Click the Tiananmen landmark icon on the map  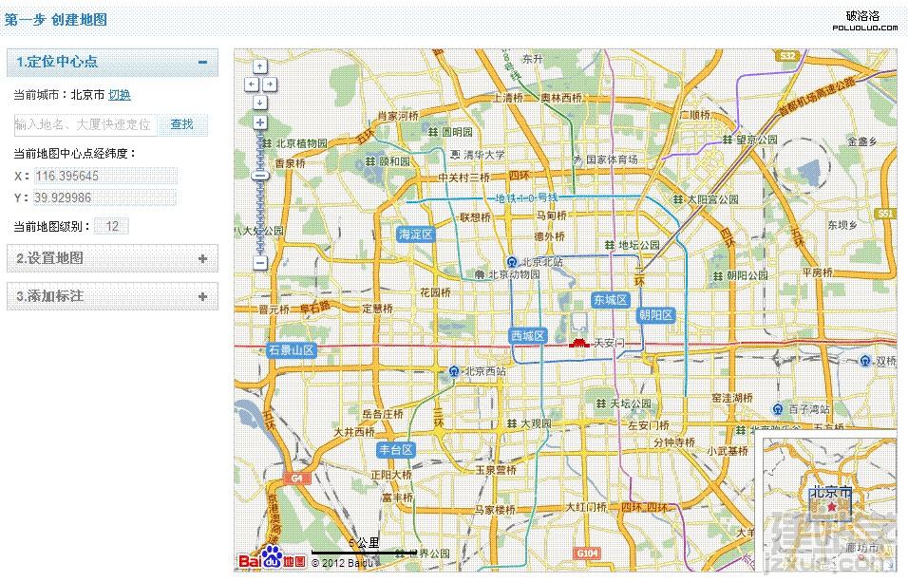tap(578, 342)
